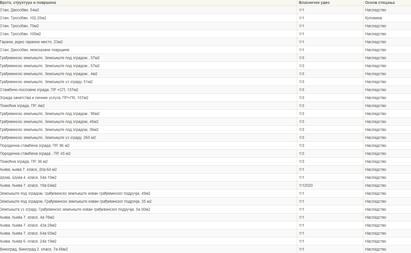Click the "Помоћна зграда, ПР, 36 м2" entry
The image size is (411, 253).
(x=24, y=161)
